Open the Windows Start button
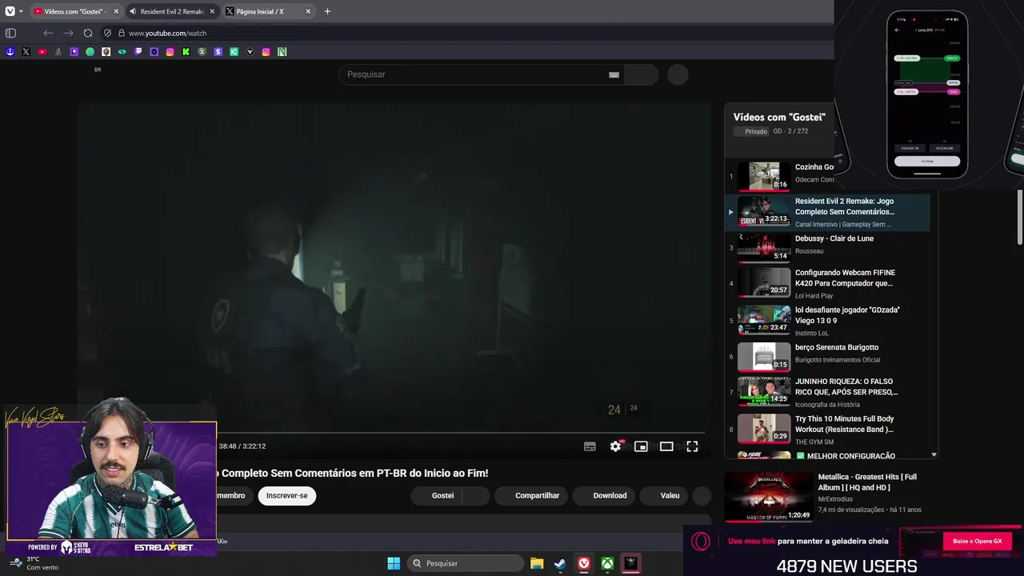 pyautogui.click(x=394, y=563)
